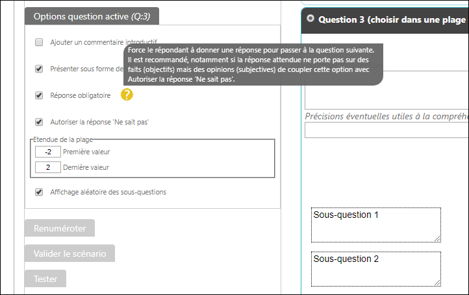Click the 'Etendue de la plage' legend text
The height and width of the screenshot is (295, 469).
coord(63,139)
